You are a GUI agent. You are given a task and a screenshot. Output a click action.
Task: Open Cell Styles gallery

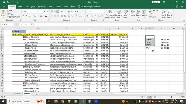click(126, 14)
